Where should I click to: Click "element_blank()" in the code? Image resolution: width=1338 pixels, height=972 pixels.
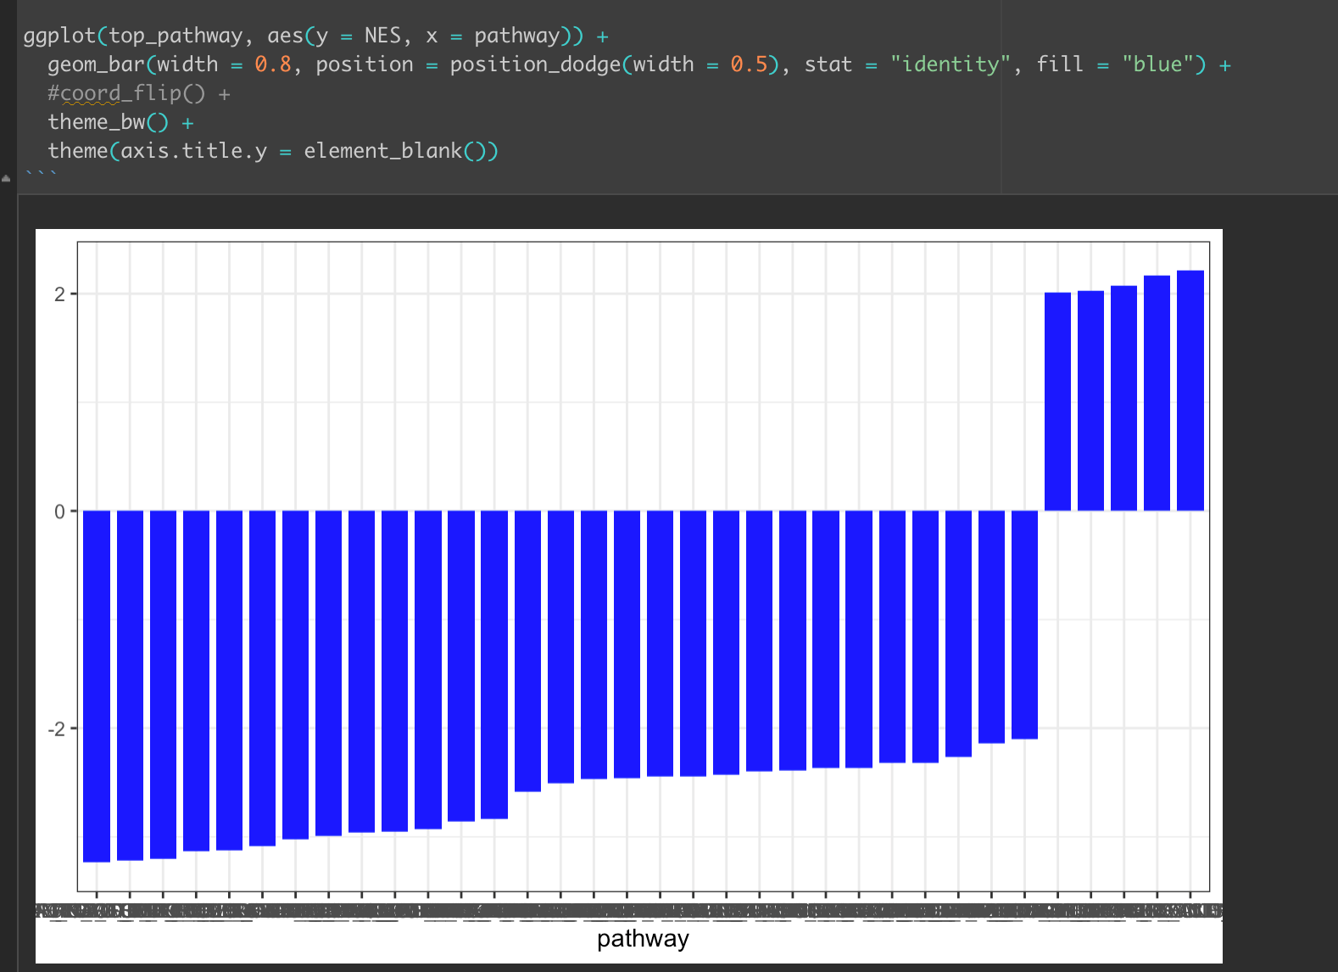(394, 151)
